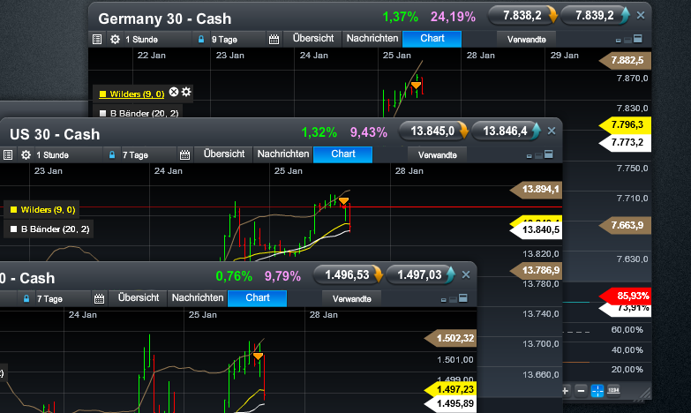Open 7 Tage dropdown beside 1.496,53 price window
This screenshot has width=691, height=413.
(x=62, y=298)
